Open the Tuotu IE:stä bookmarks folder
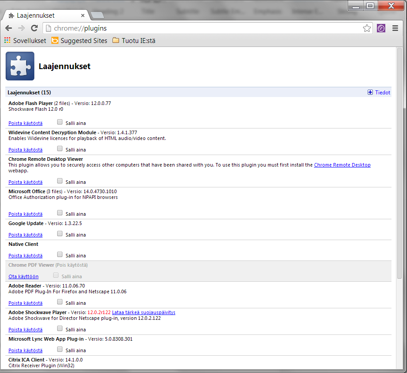The image size is (407, 373). point(134,41)
